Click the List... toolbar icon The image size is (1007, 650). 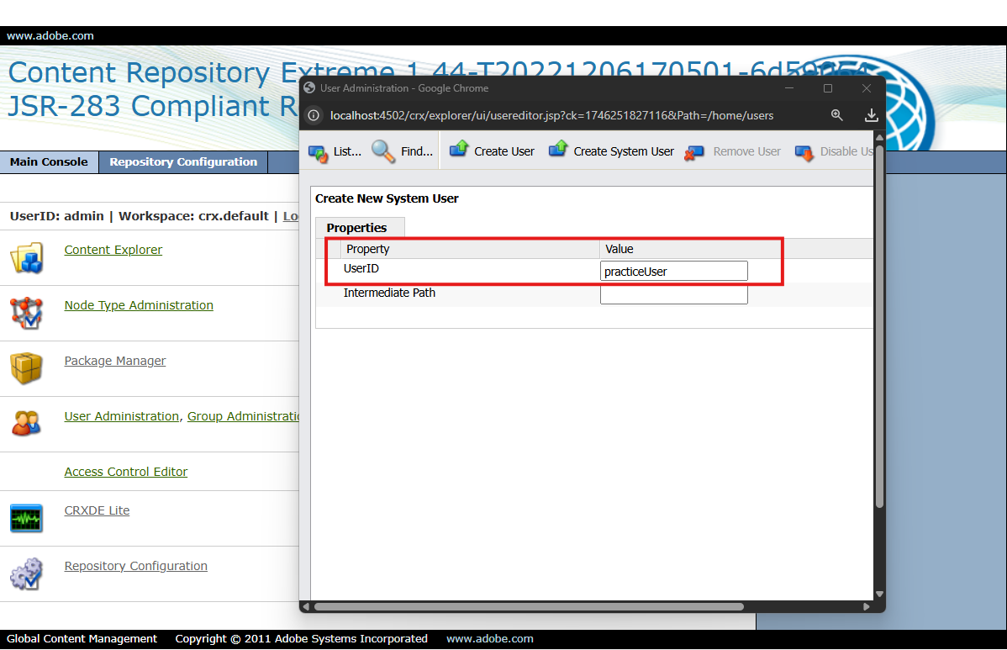tap(318, 153)
